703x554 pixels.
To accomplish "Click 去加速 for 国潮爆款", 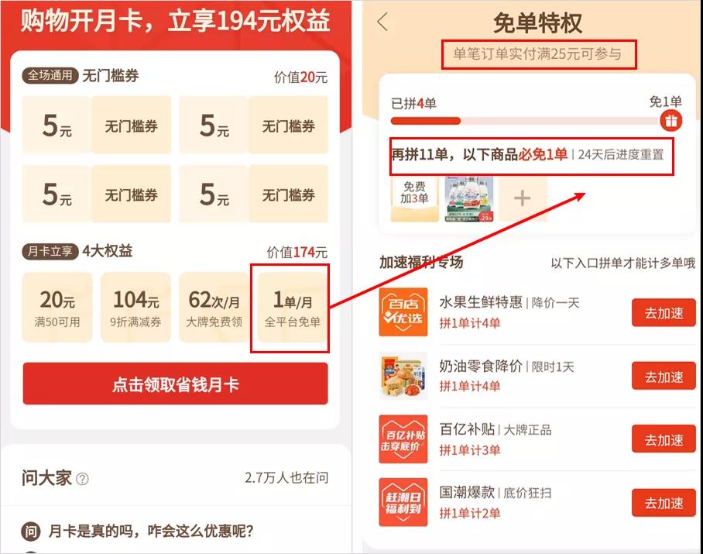I will coord(664,503).
